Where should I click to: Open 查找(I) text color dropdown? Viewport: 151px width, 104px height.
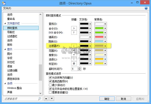(x=85, y=24)
